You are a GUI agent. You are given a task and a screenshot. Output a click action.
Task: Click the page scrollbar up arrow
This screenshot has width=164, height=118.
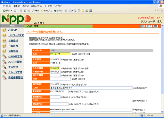tap(162, 26)
